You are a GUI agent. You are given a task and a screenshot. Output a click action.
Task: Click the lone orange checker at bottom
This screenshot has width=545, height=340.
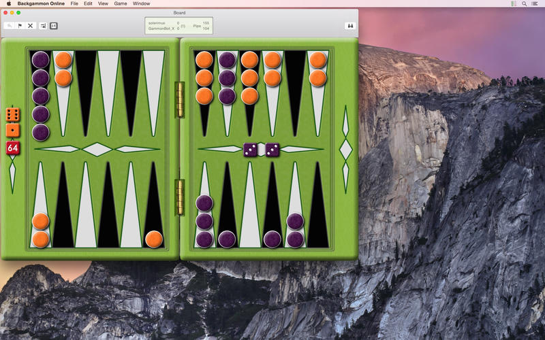[x=154, y=239]
